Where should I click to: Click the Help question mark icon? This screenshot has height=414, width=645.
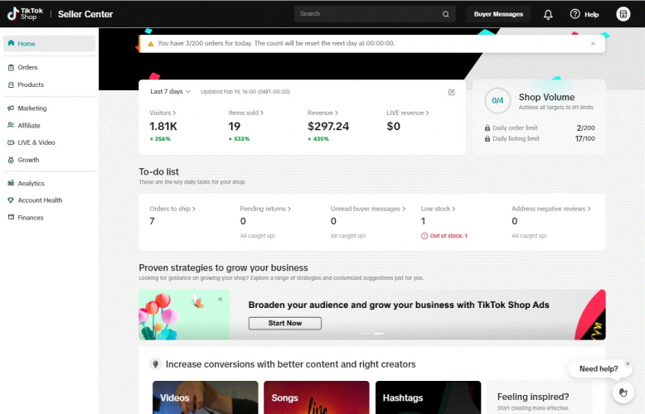tap(575, 14)
